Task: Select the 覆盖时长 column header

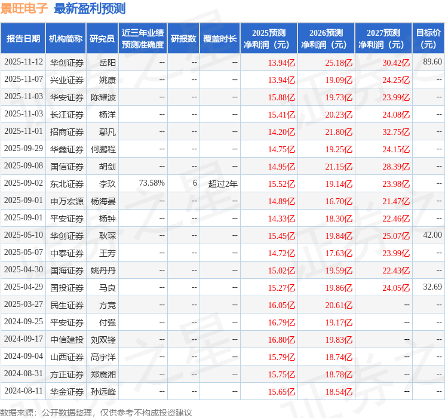Action: click(220, 39)
